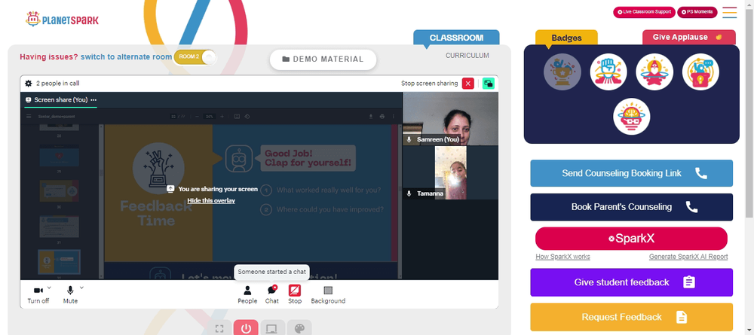Award the brain with glasses badge
Image resolution: width=754 pixels, height=335 pixels.
click(x=631, y=117)
